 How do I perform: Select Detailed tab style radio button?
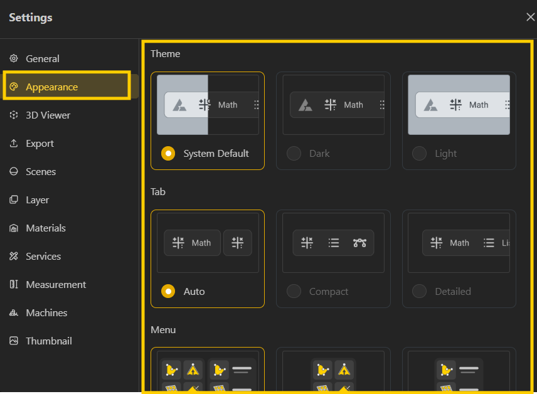[x=419, y=291]
